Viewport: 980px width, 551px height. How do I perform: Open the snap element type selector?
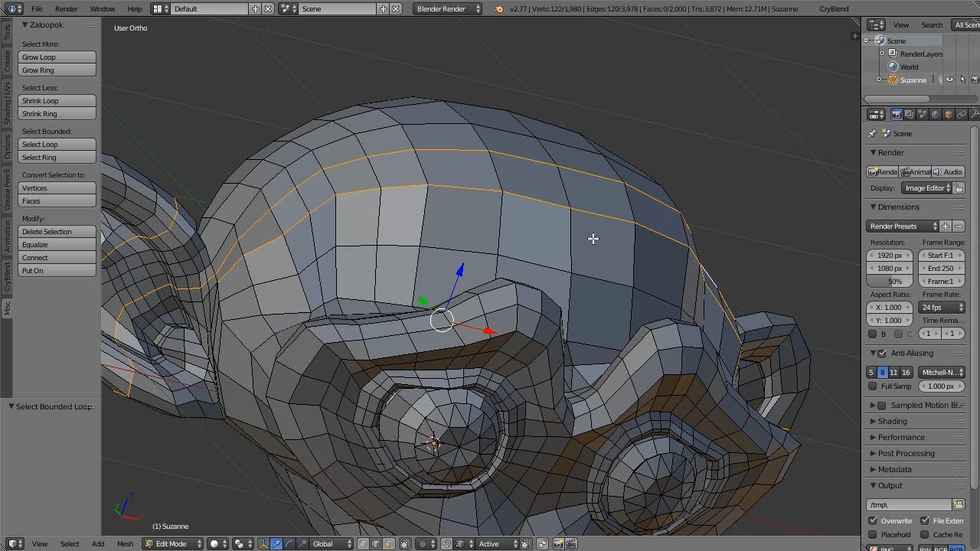coord(464,544)
